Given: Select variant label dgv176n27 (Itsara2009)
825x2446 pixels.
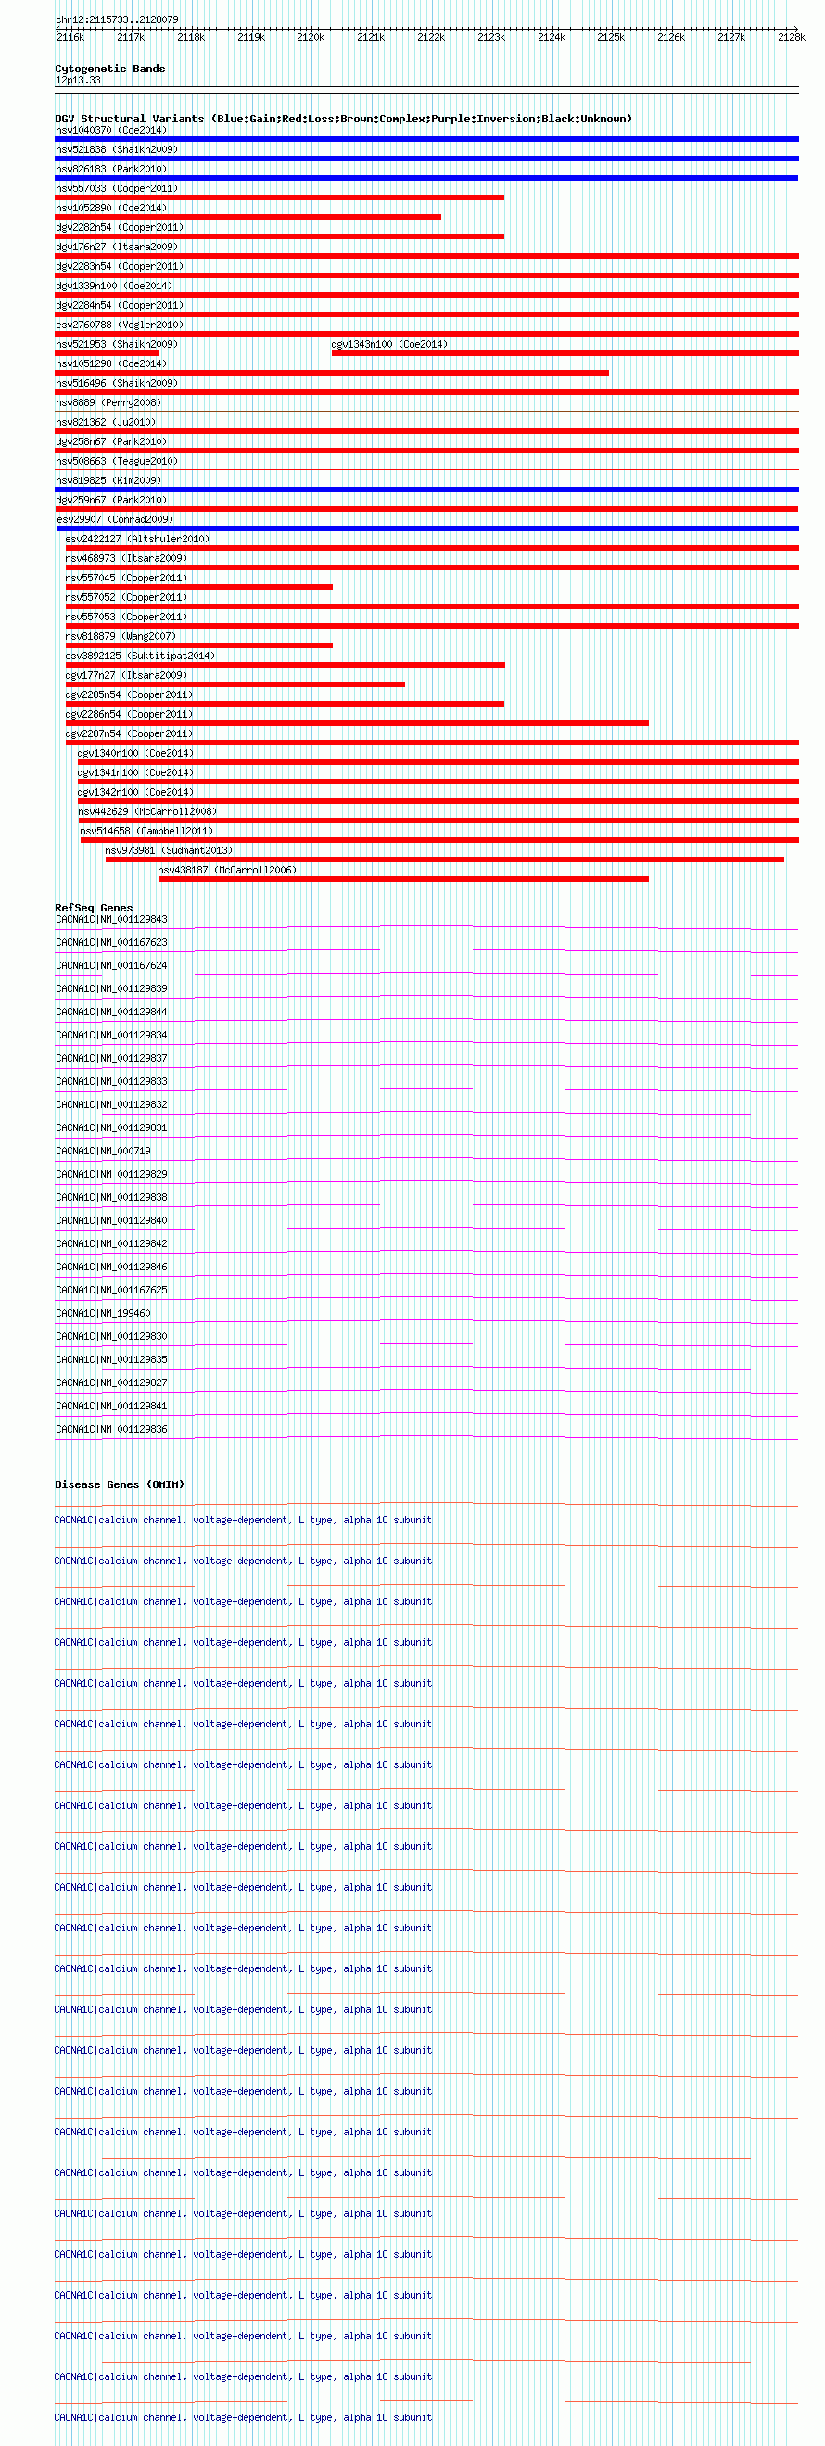Looking at the screenshot, I should (x=117, y=247).
